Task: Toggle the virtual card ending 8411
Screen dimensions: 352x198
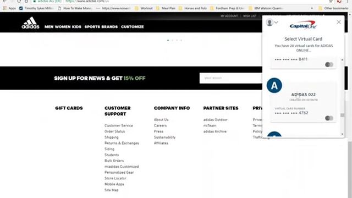Action: pyautogui.click(x=329, y=65)
